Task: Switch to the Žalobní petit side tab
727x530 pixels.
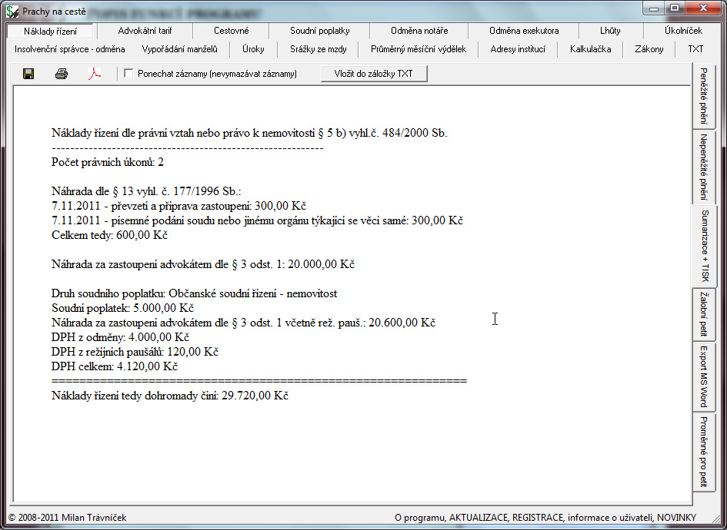Action: pyautogui.click(x=704, y=315)
